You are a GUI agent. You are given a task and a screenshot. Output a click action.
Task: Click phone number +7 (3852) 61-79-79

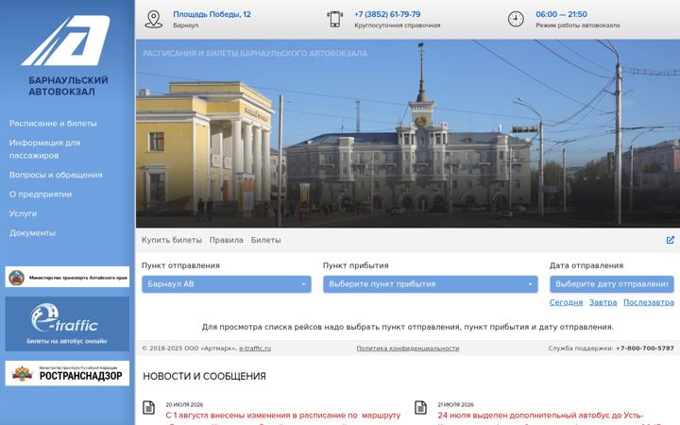(387, 14)
